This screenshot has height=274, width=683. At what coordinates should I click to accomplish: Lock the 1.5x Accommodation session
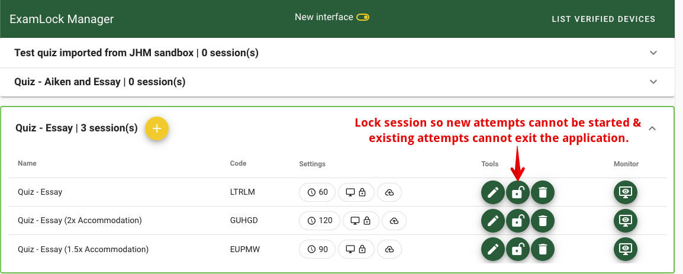tap(517, 249)
